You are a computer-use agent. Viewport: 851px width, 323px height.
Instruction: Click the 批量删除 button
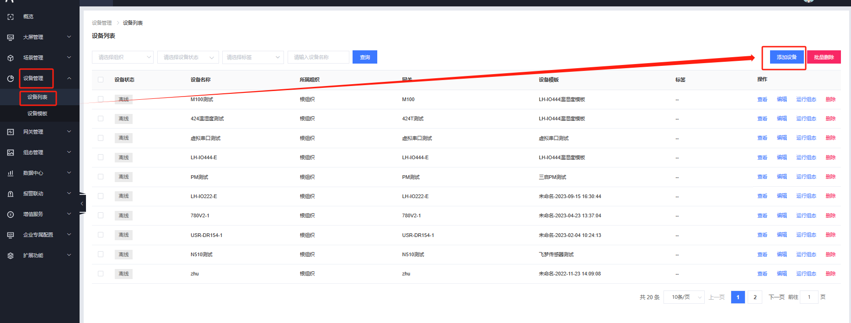pyautogui.click(x=824, y=57)
